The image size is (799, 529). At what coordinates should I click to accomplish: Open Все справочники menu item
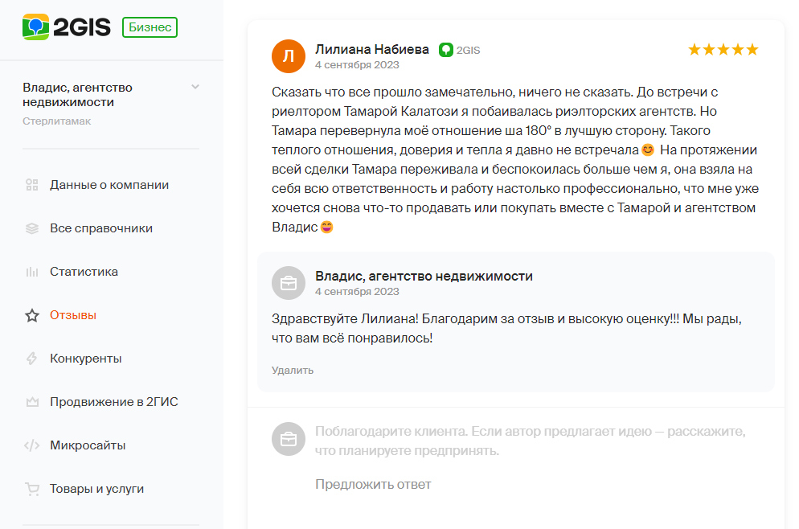pyautogui.click(x=101, y=228)
